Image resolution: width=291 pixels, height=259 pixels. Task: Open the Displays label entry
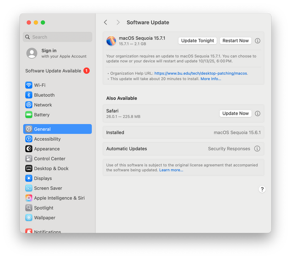43,179
